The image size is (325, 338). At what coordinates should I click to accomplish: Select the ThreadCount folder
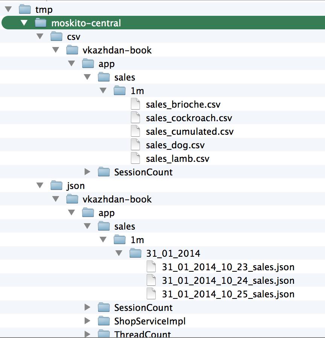coord(142,334)
